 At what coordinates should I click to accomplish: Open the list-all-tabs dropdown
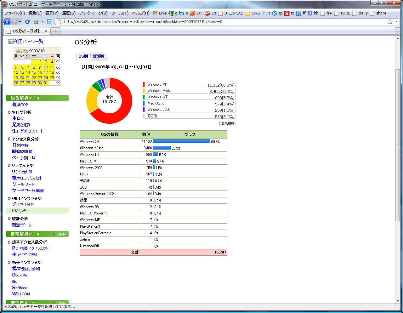point(398,31)
